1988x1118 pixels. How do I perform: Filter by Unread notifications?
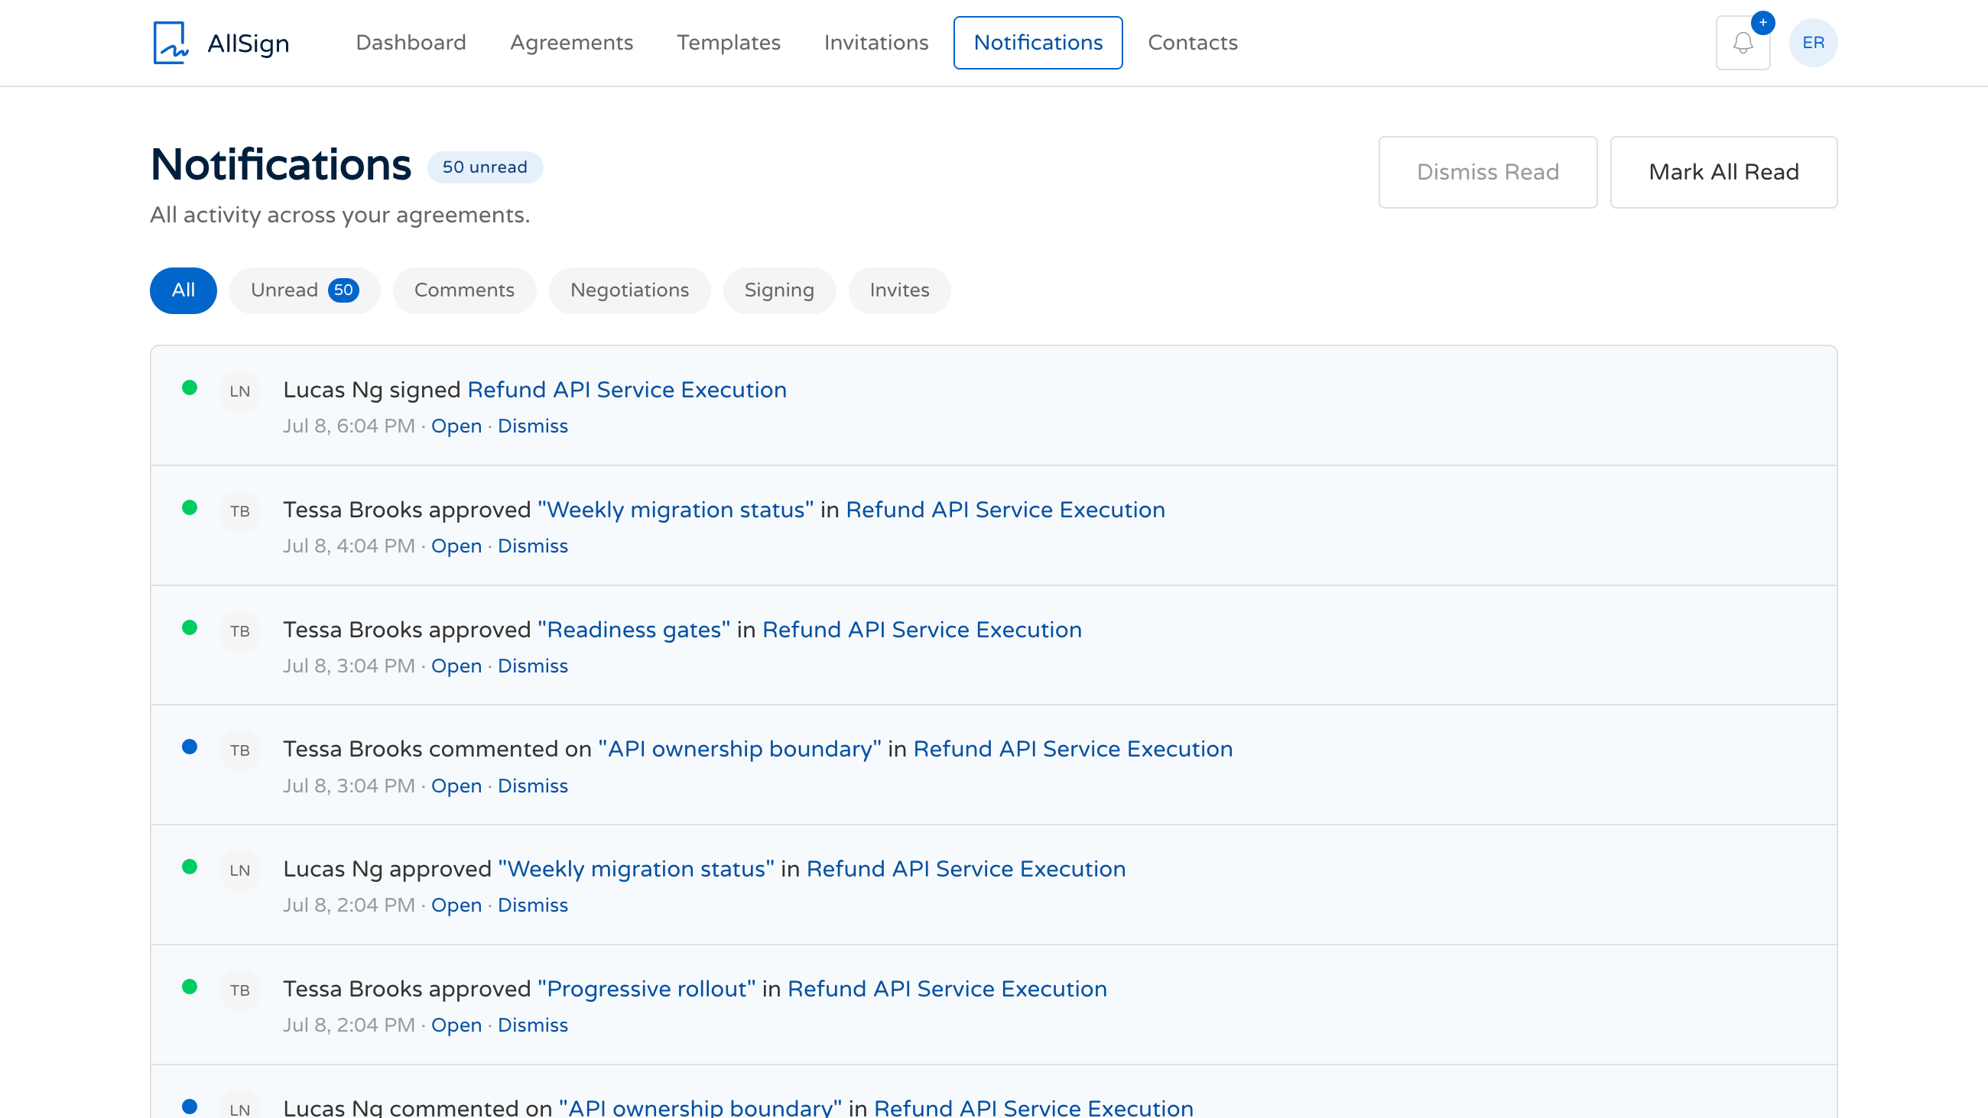point(305,290)
